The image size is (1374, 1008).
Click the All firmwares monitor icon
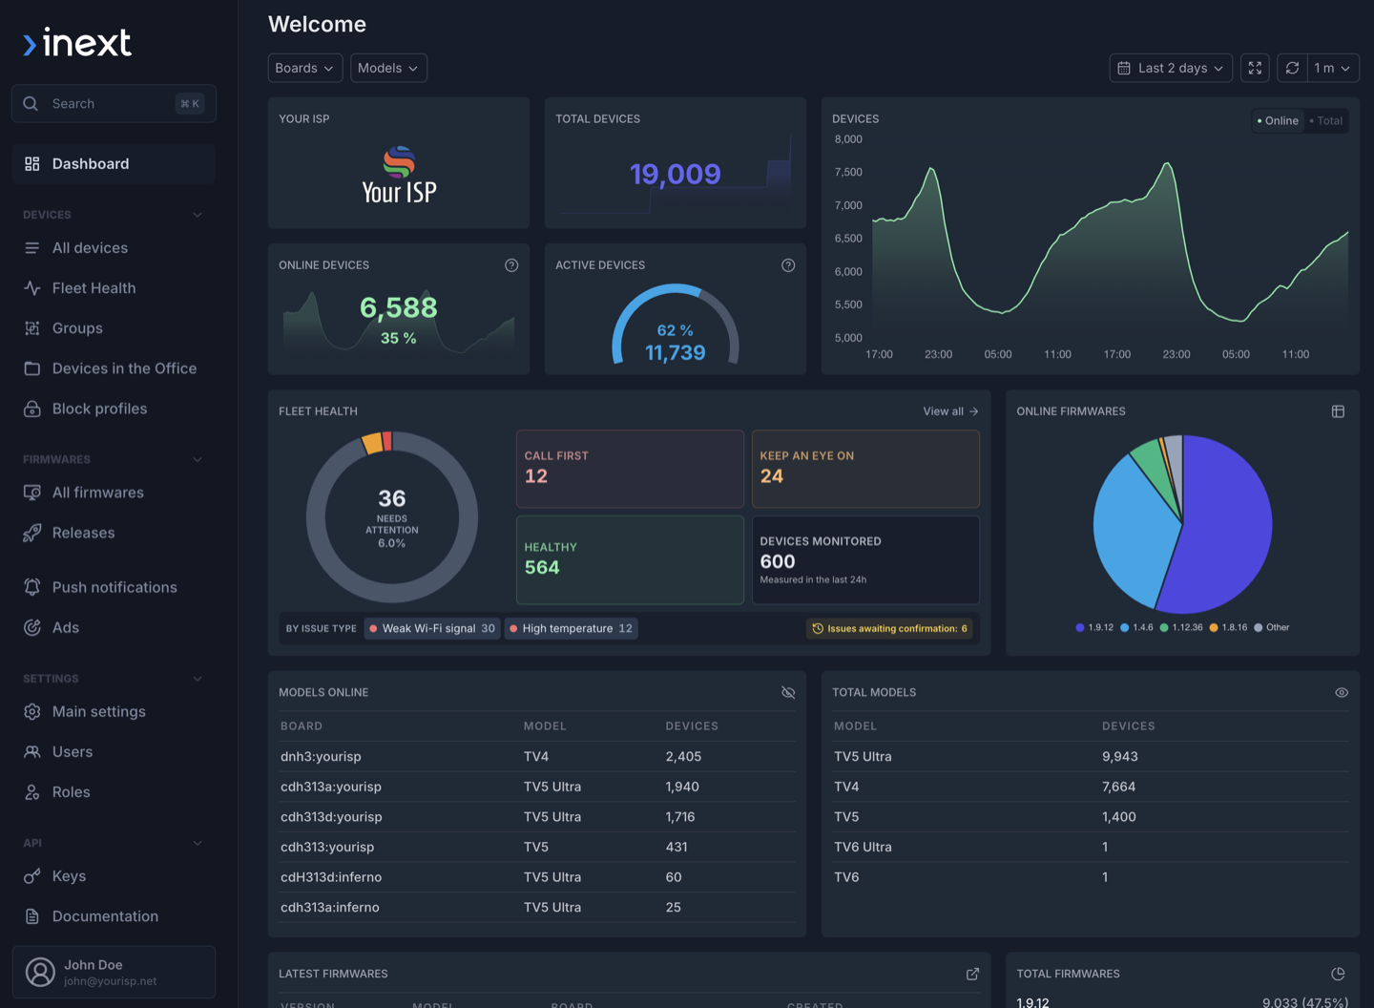32,493
